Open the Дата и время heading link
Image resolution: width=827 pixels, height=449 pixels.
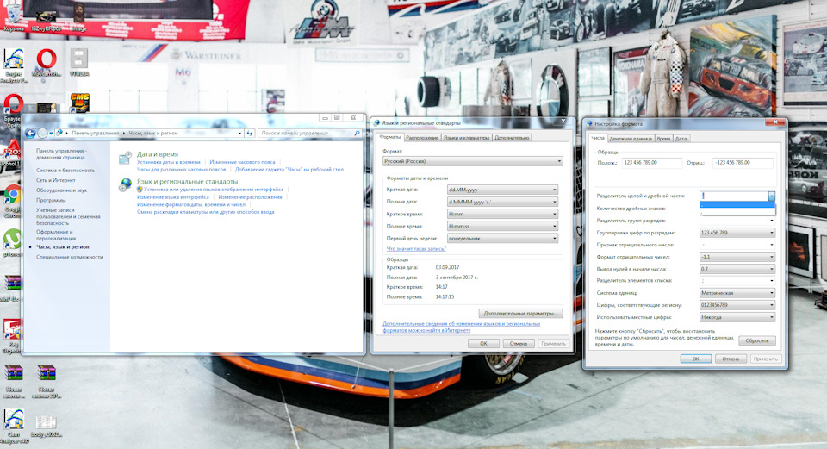click(x=157, y=154)
